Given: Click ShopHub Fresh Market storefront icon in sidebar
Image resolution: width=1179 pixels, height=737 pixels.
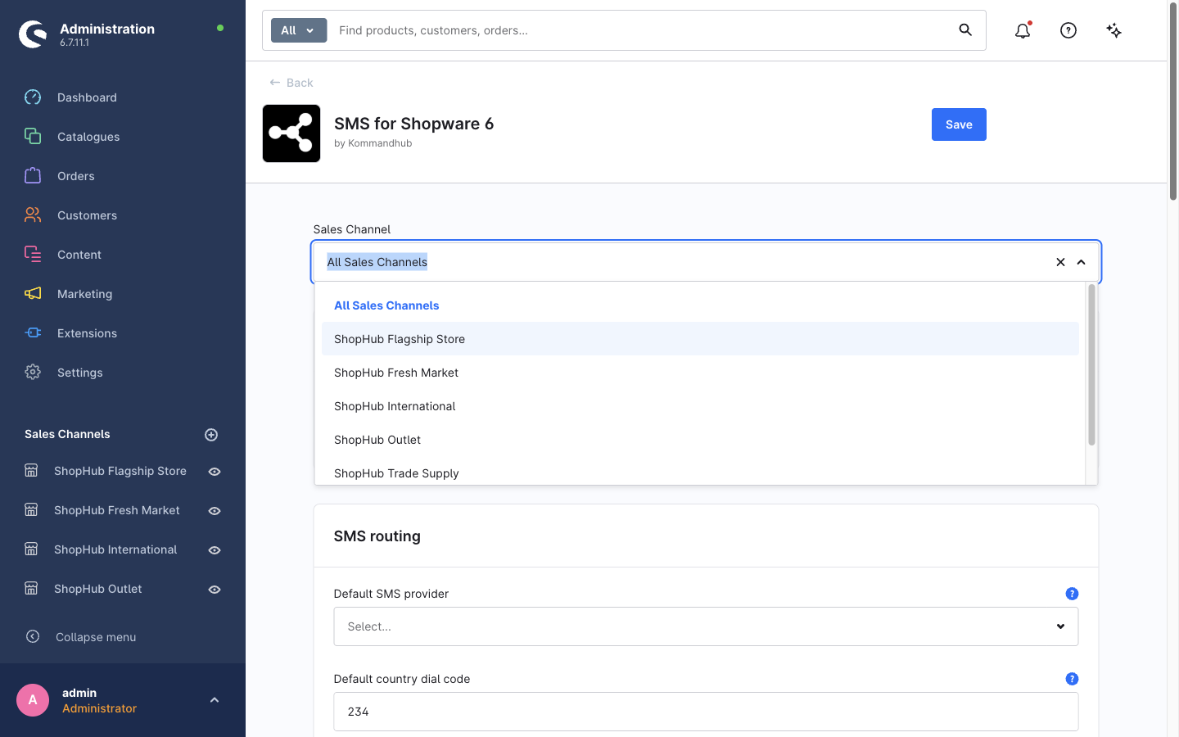Looking at the screenshot, I should point(31,510).
